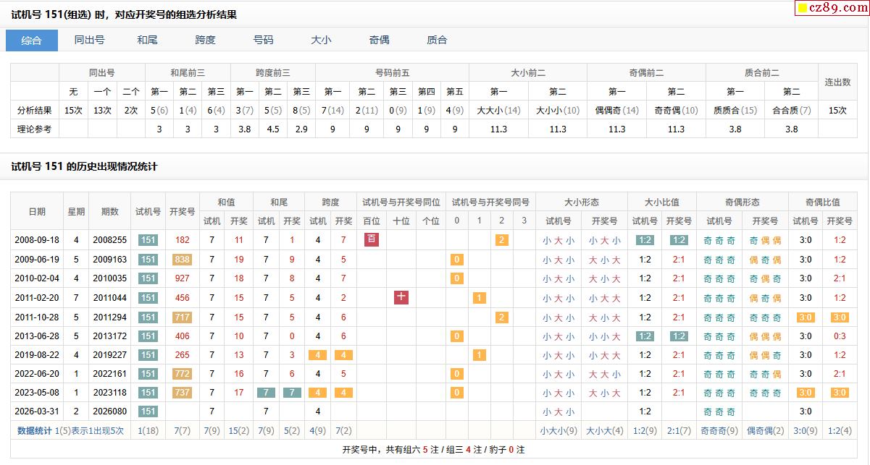Select the 综合 tab
Viewport: 870px width, 465px height.
click(32, 40)
